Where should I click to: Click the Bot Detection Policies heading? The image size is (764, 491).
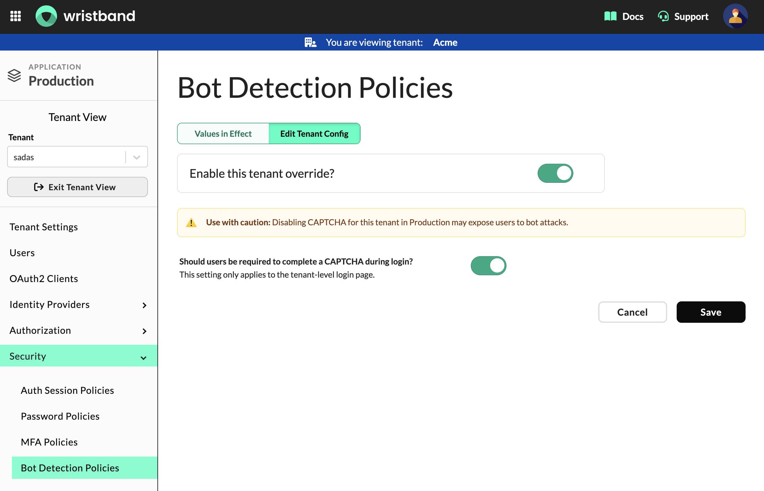click(315, 87)
